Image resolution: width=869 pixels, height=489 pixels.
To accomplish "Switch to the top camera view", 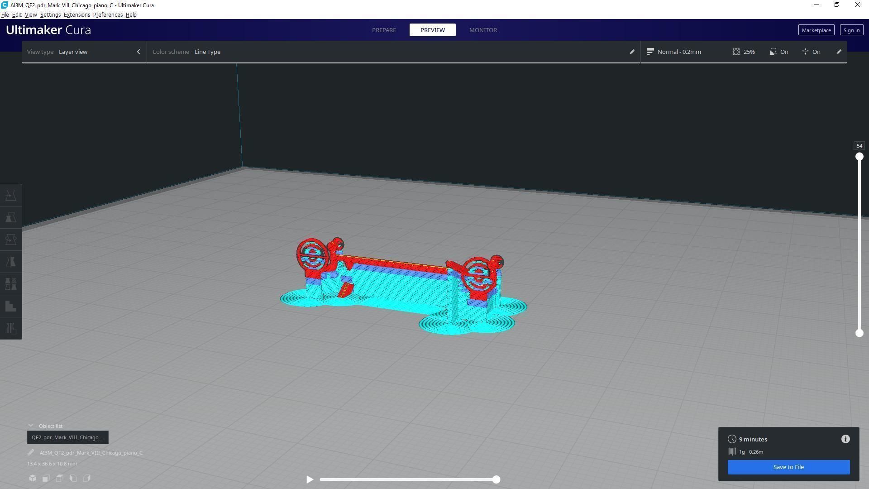I will point(60,478).
